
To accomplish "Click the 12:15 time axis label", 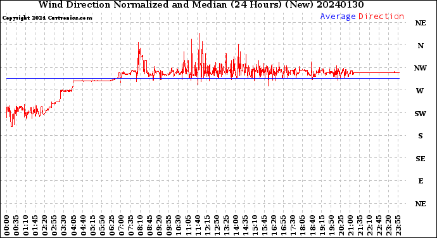I will coord(207,225).
